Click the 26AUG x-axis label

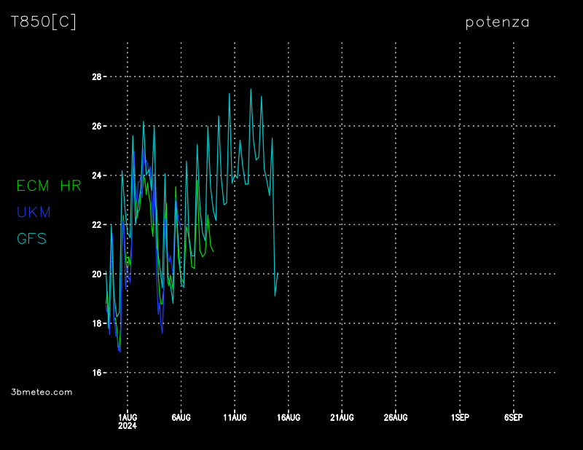[396, 418]
